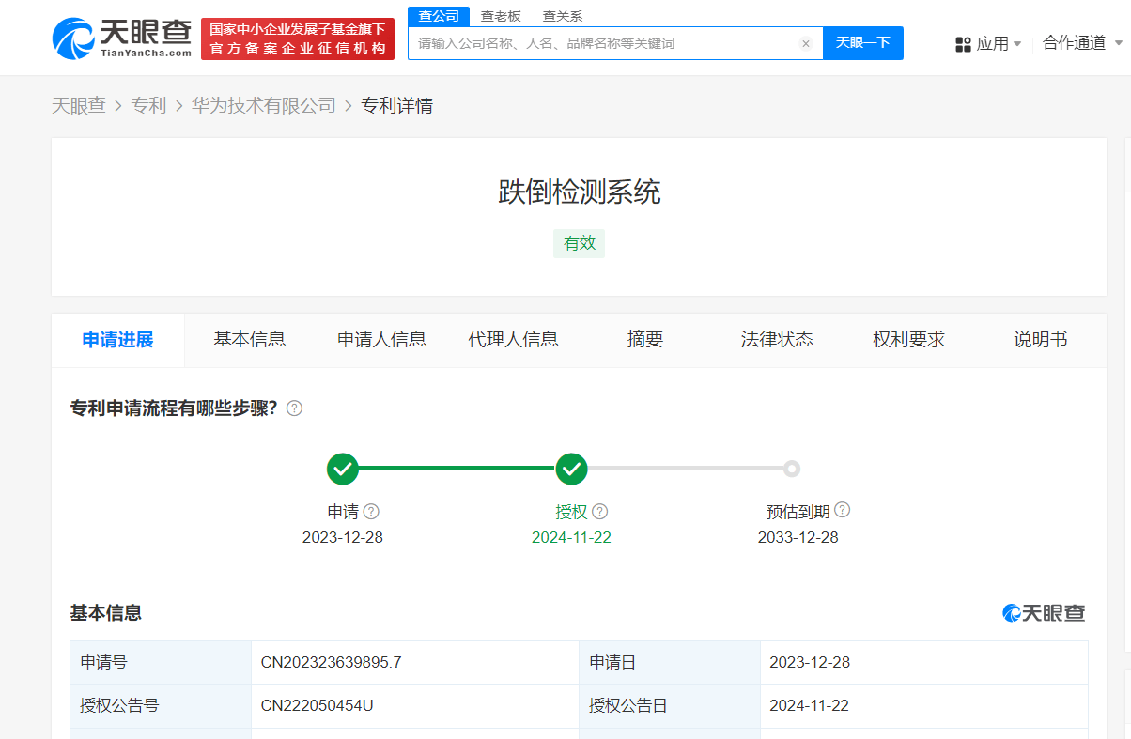Click the red 国家中小企业发展子基金旗下 banner
This screenshot has height=739, width=1131.
tap(298, 38)
